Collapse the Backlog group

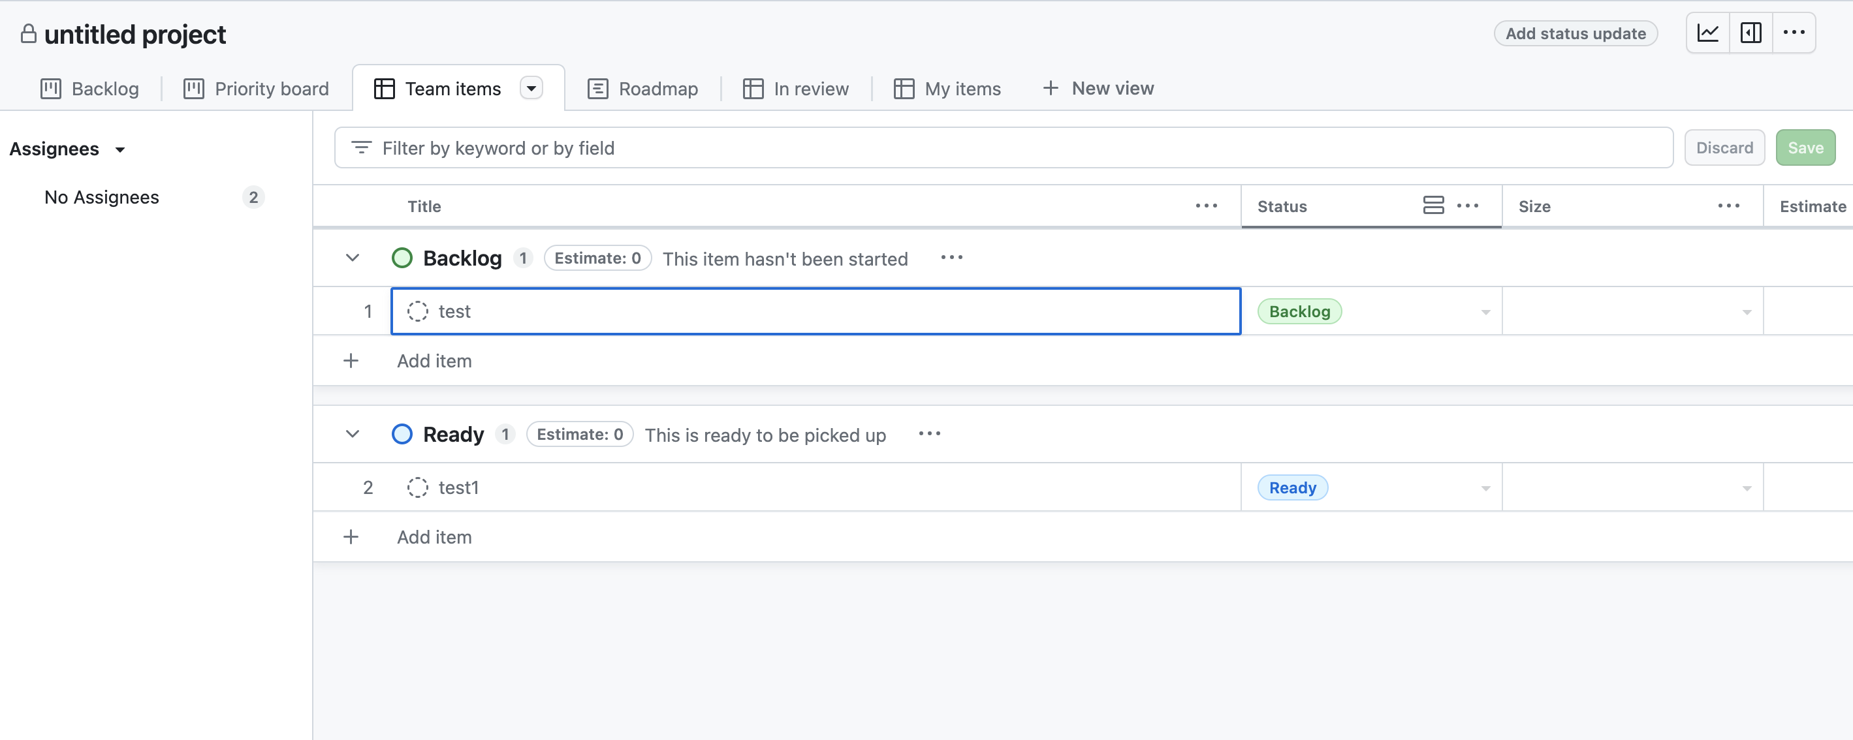click(352, 258)
